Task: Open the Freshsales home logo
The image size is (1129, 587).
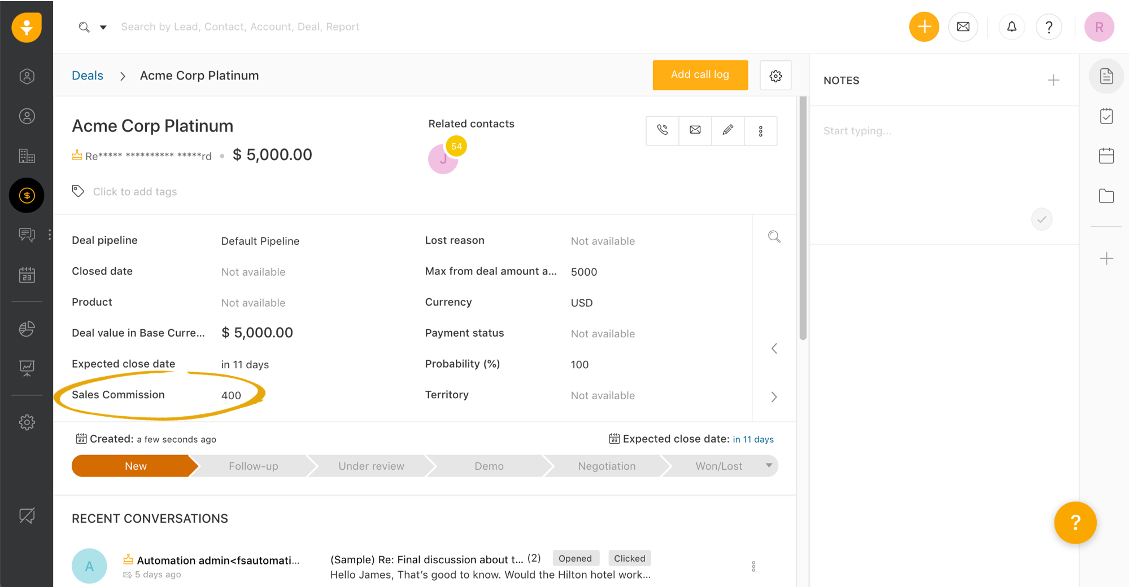Action: pos(27,27)
